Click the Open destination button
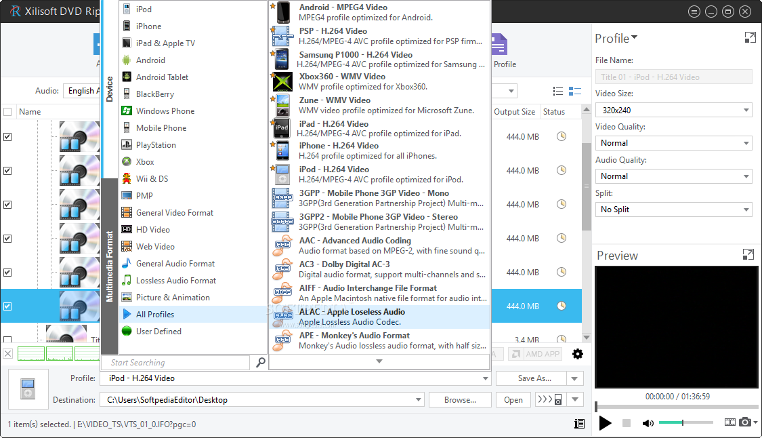The width and height of the screenshot is (762, 438). tap(513, 400)
